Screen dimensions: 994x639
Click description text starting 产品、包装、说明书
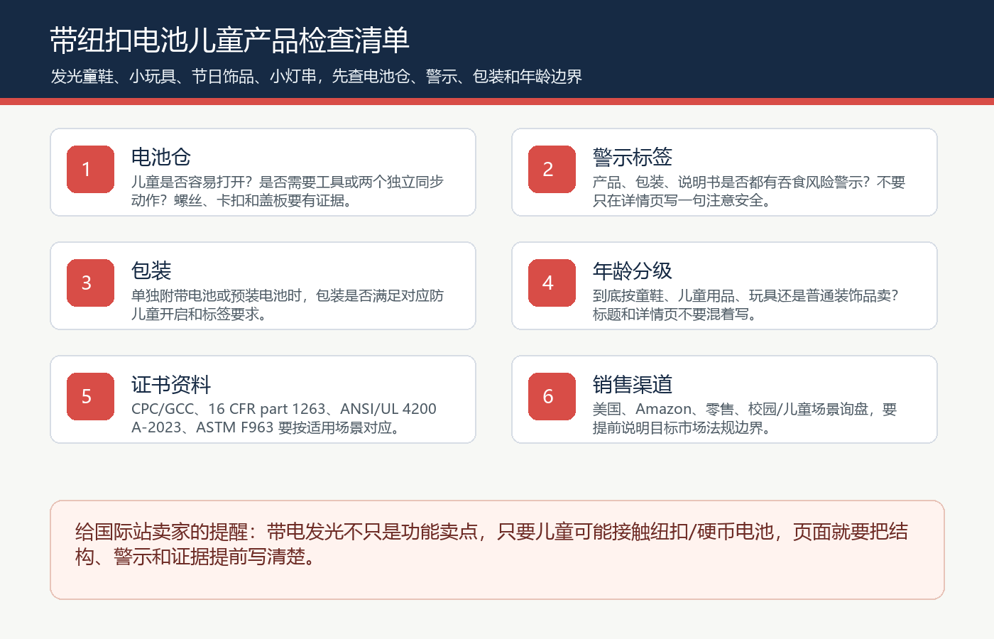click(749, 191)
